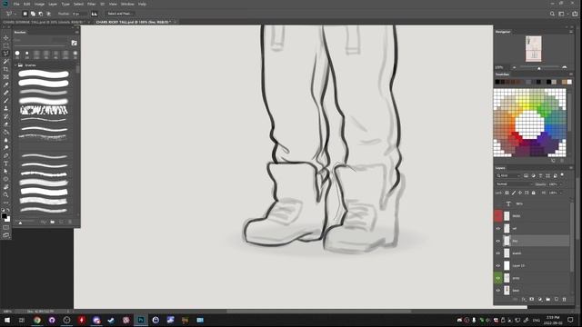Select the Pen tool
582x327 pixels.
pos(6,155)
